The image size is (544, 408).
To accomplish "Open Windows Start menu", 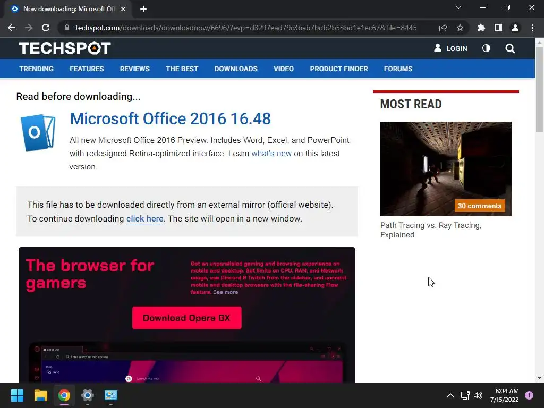I will [17, 395].
